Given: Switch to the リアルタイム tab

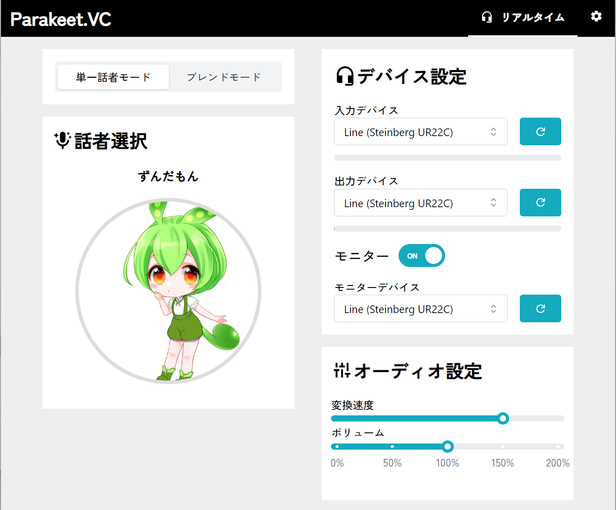Looking at the screenshot, I should pyautogui.click(x=523, y=18).
